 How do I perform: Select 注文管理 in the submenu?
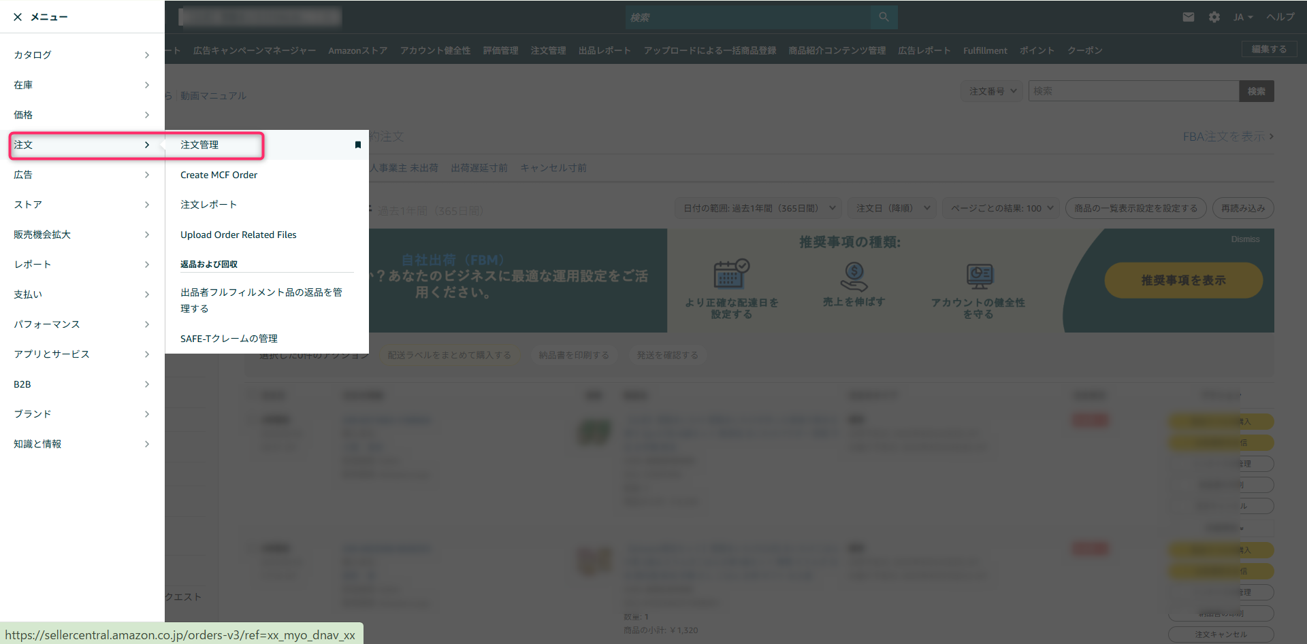pos(199,145)
